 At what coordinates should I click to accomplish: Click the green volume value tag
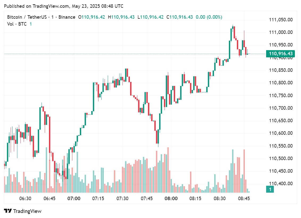pyautogui.click(x=270, y=189)
